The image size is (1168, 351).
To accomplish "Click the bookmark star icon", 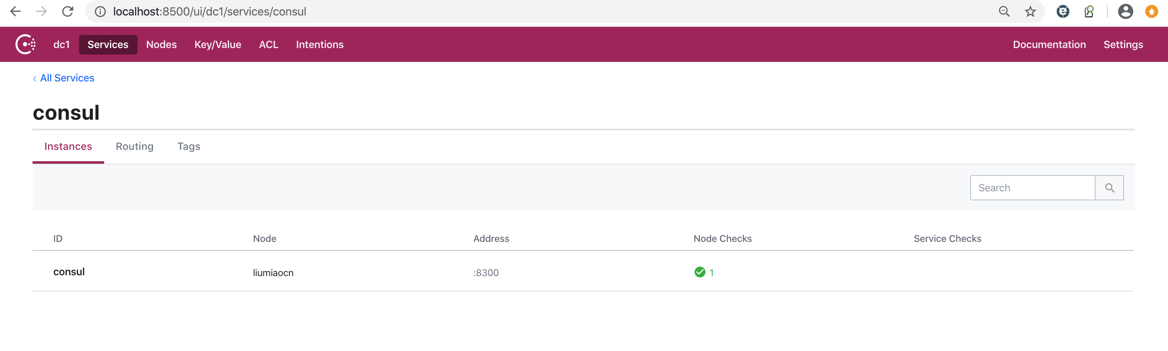I will tap(1030, 11).
